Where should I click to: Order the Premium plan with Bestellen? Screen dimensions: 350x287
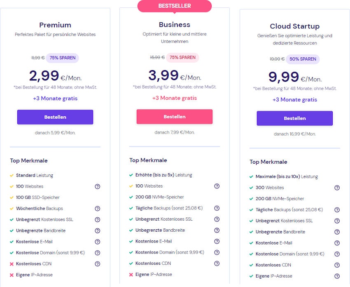(55, 117)
